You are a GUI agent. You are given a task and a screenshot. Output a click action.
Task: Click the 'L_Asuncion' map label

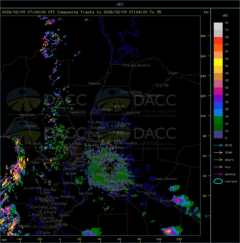[x=131, y=113]
